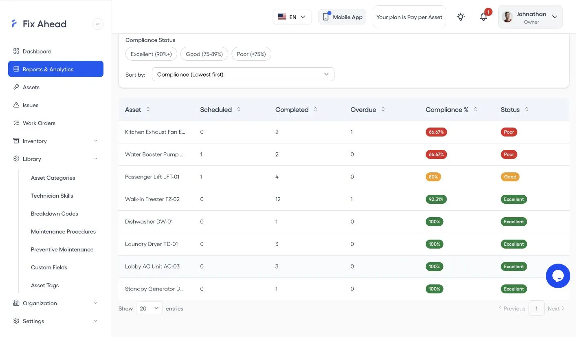The image size is (576, 337).
Task: Select Laundry Dryer TD-01 asset
Action: click(152, 244)
